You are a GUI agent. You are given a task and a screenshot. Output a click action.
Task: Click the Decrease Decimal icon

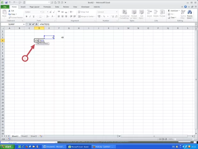[116, 16]
